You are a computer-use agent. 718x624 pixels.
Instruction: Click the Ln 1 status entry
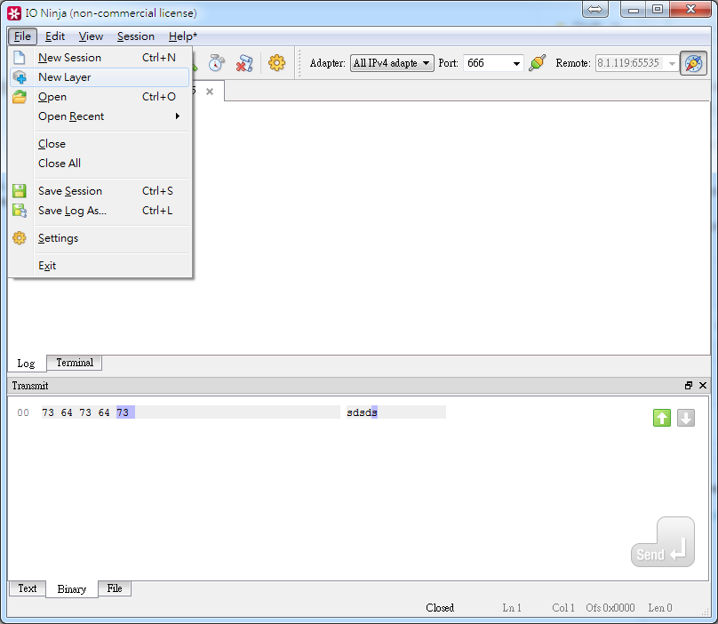(x=512, y=607)
